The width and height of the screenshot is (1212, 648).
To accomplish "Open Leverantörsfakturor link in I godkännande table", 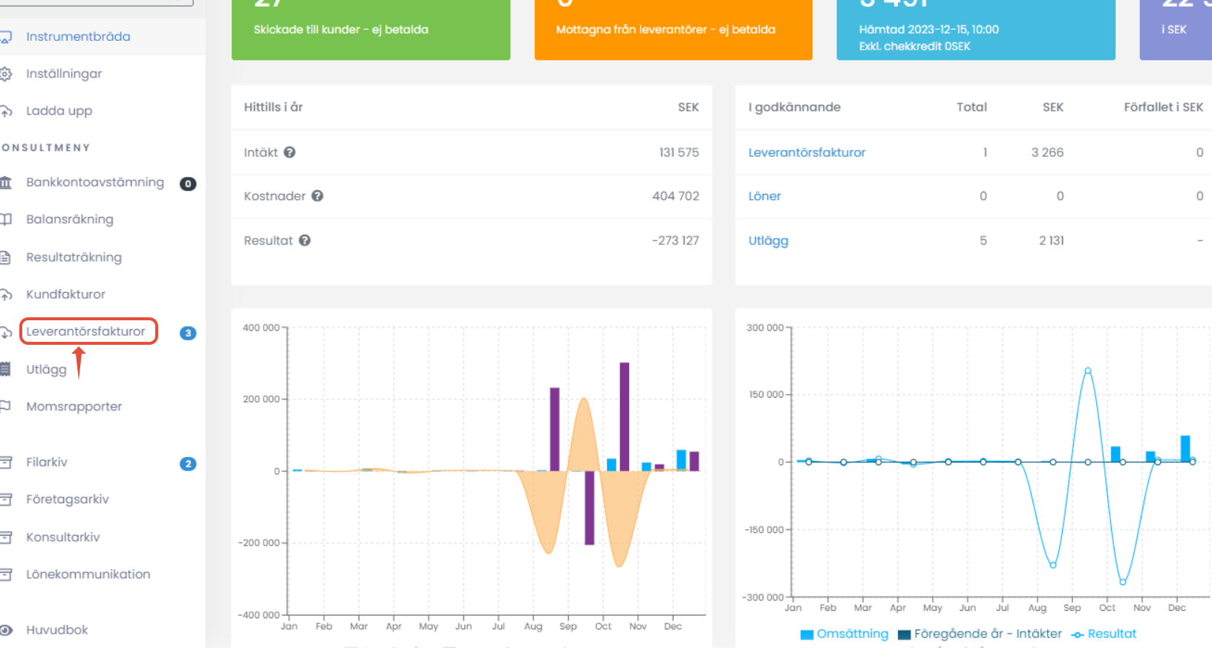I will click(807, 152).
